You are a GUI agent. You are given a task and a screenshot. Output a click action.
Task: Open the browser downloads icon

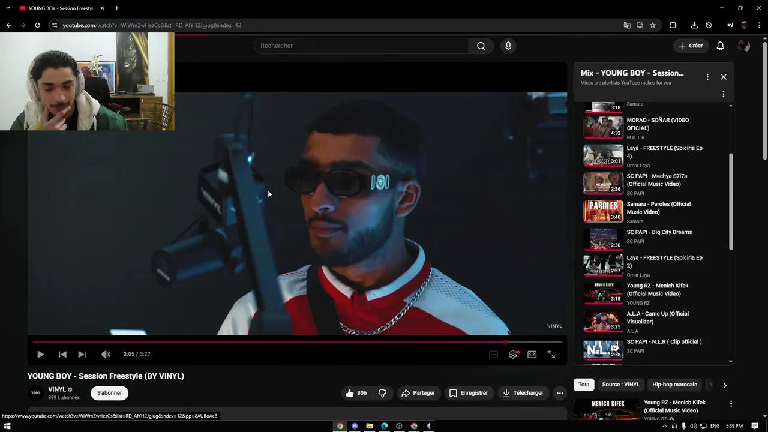coord(694,25)
